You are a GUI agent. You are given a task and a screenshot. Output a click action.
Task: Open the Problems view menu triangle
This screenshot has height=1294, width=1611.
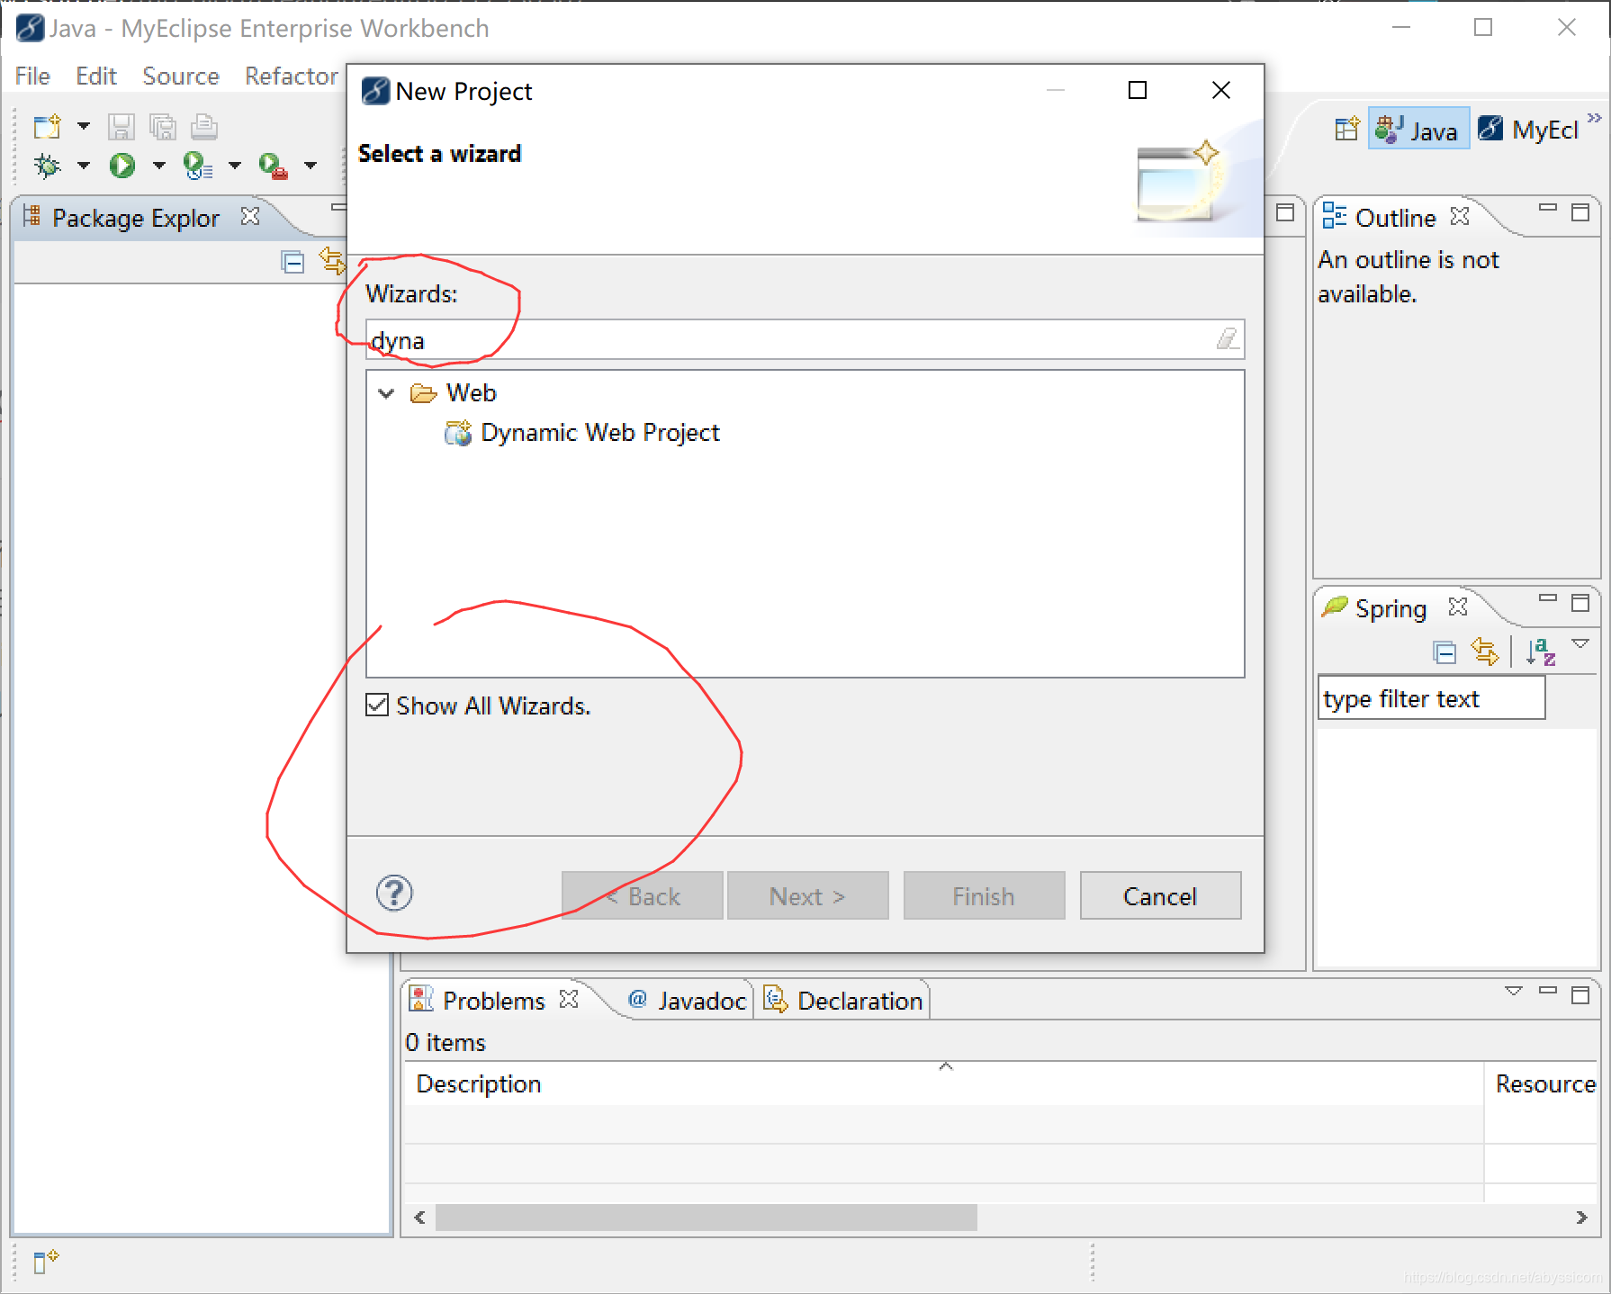pos(1514,991)
